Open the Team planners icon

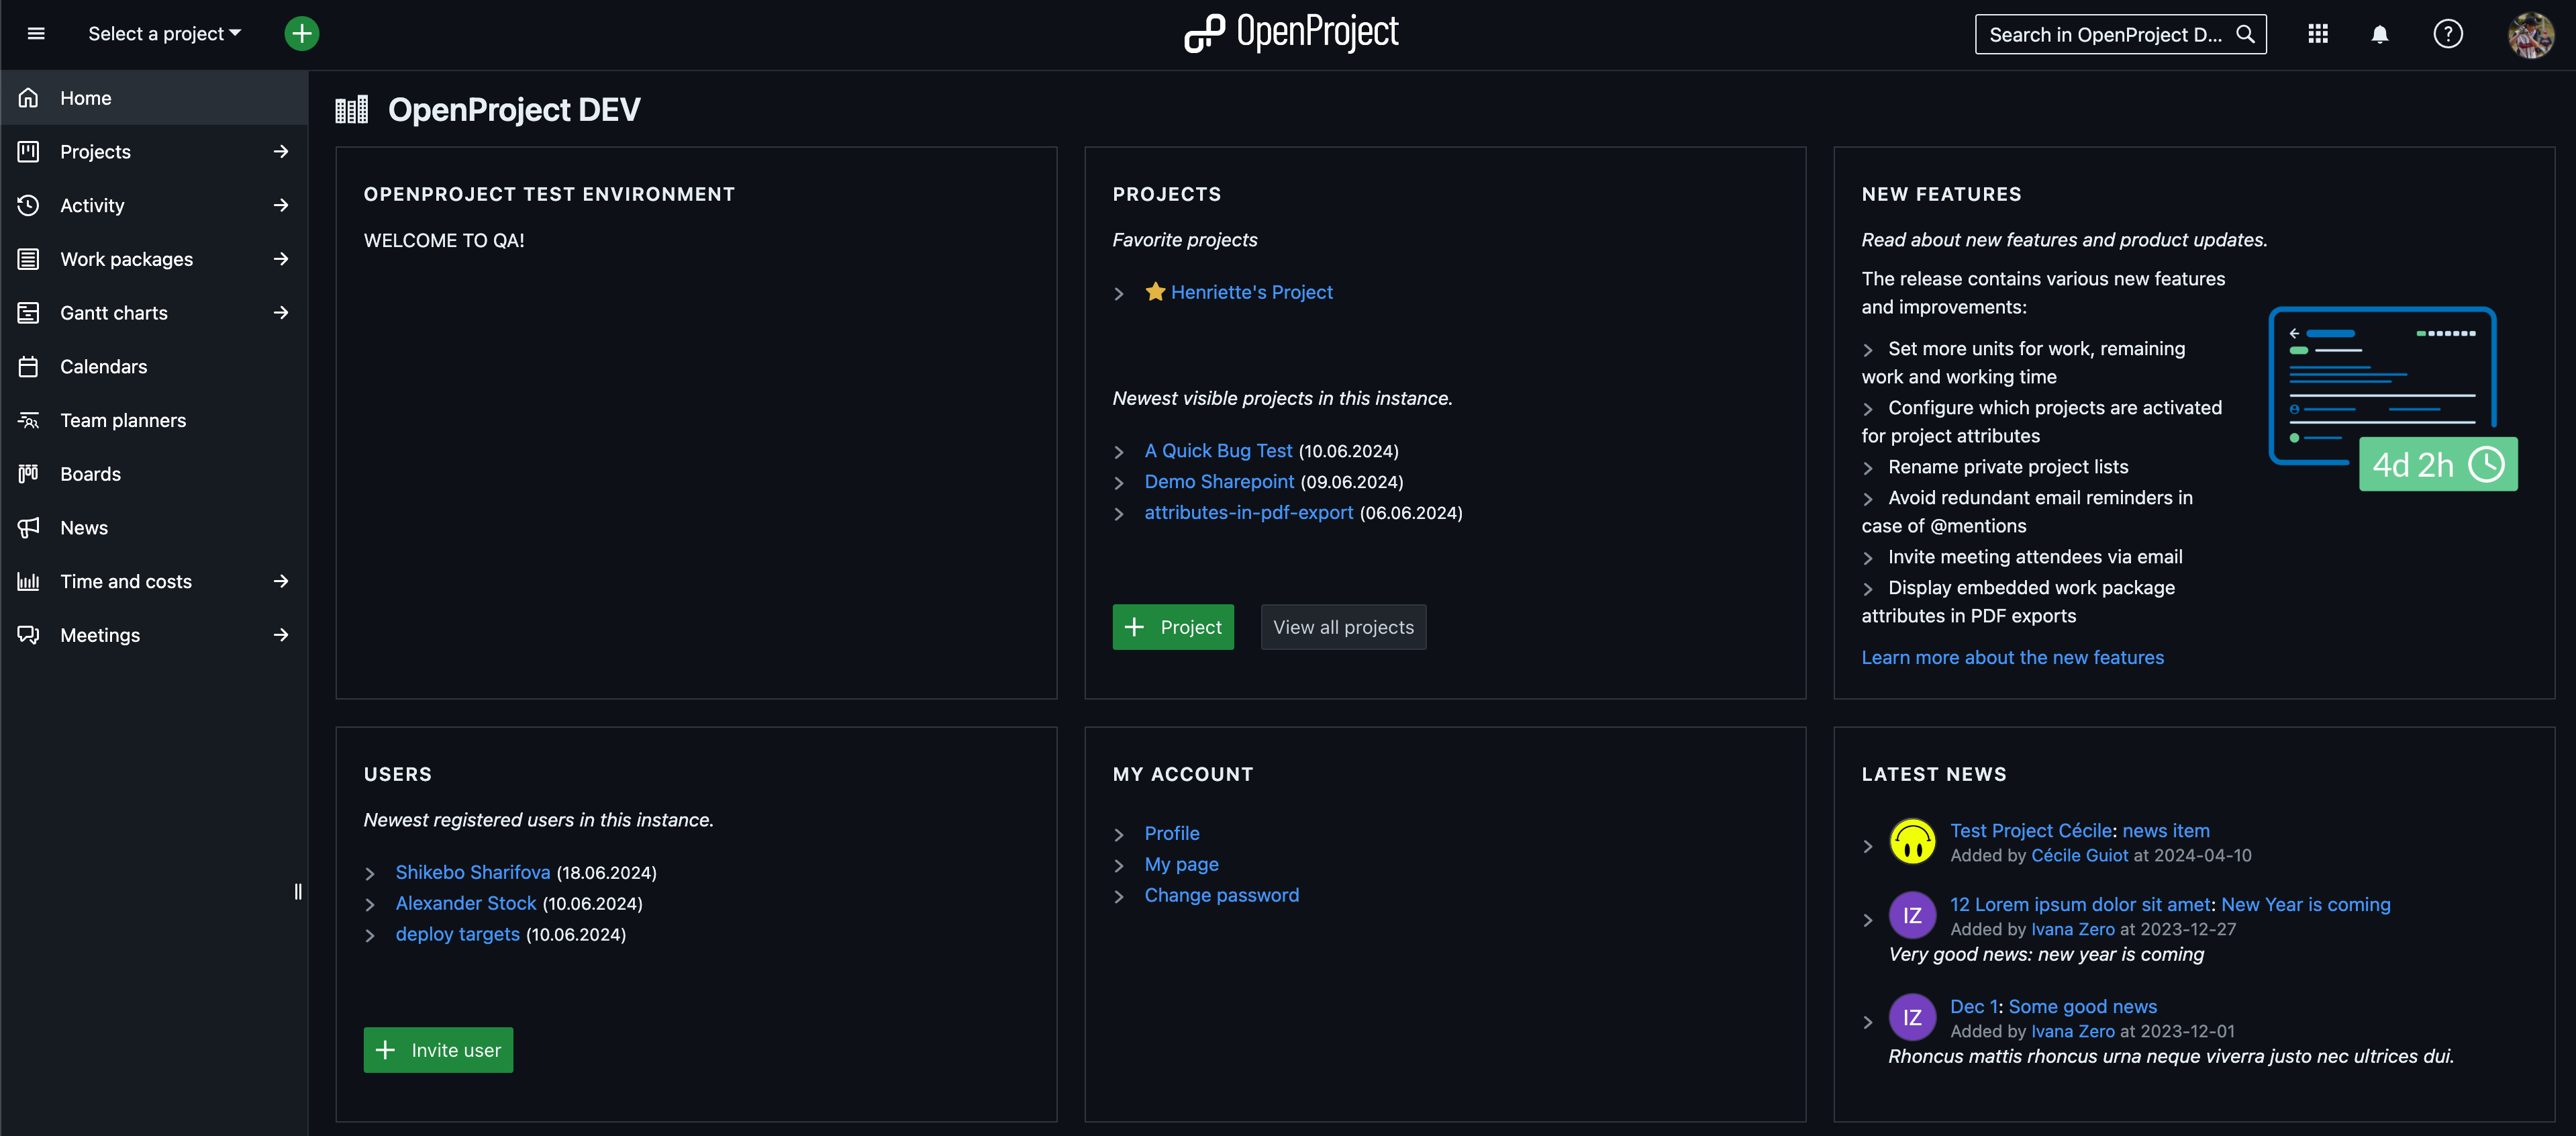pos(27,419)
